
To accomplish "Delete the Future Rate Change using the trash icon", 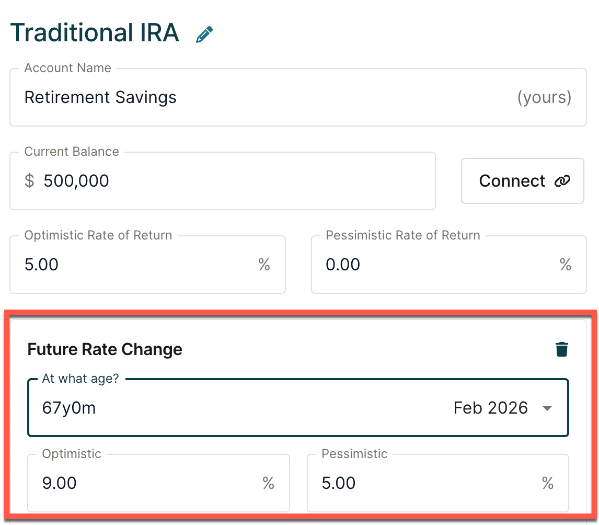I will [x=561, y=349].
